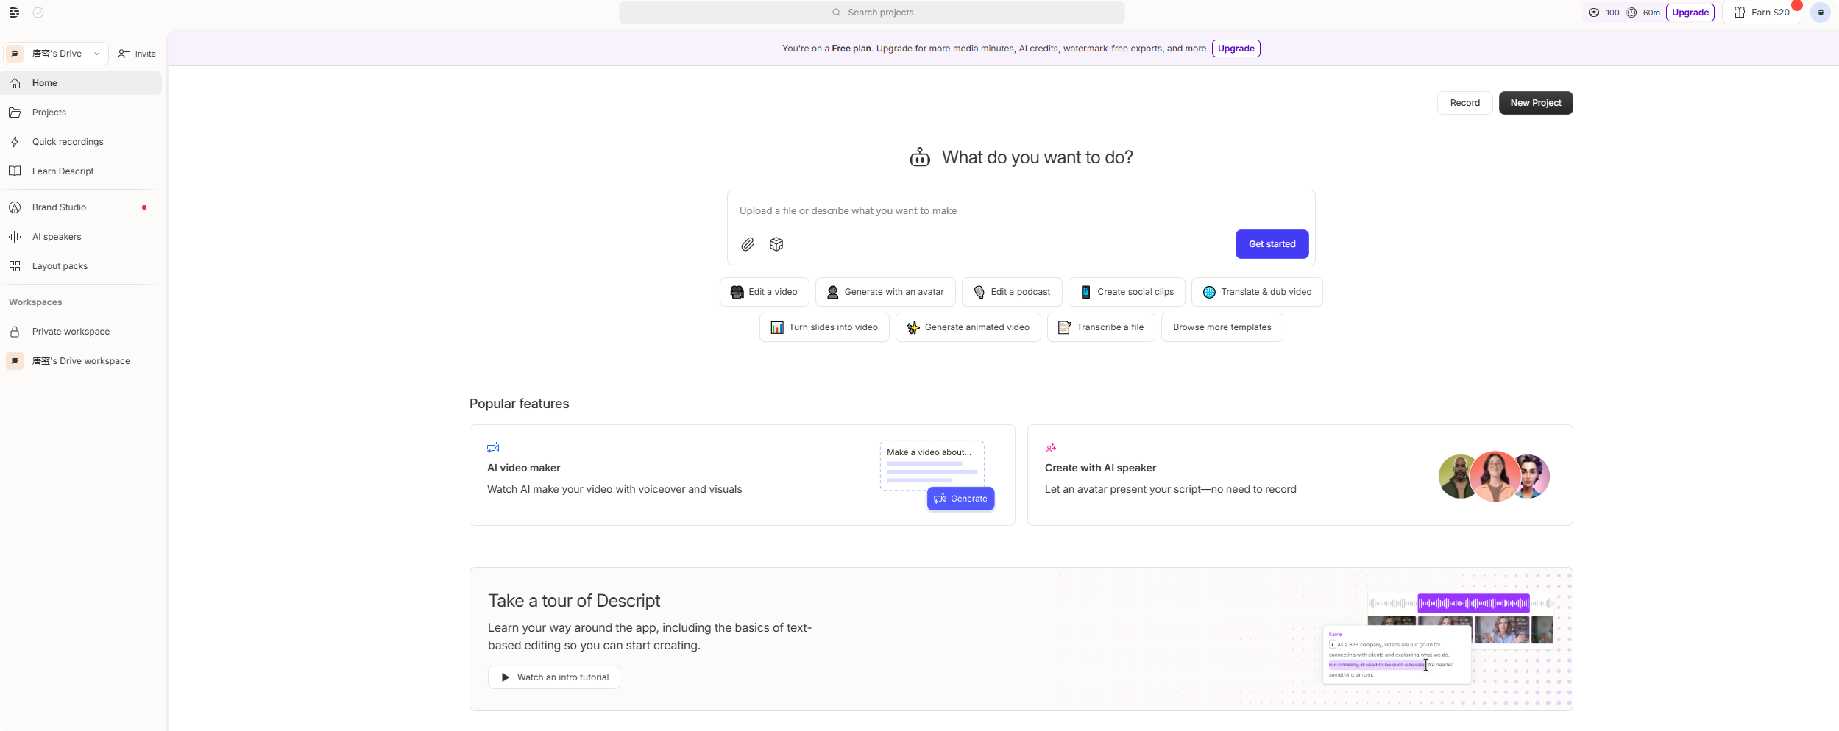The image size is (1839, 731).
Task: Click the New Project button
Action: tap(1535, 103)
